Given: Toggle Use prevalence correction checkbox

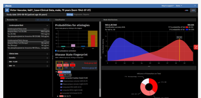Looking at the screenshot, I should click(56, 51).
